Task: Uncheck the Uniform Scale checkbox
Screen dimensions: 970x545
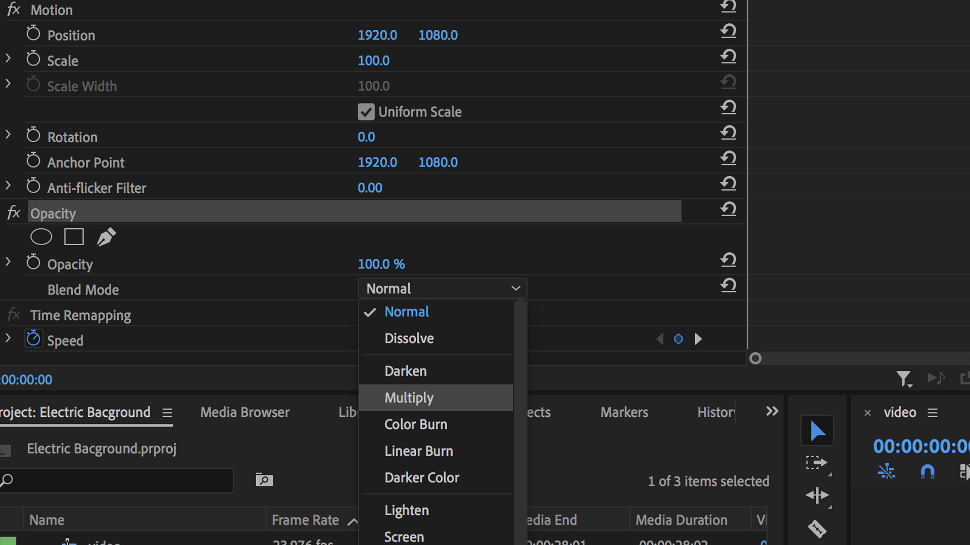Action: (x=366, y=112)
